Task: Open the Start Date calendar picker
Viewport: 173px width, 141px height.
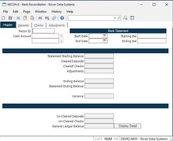Action: coord(105,36)
